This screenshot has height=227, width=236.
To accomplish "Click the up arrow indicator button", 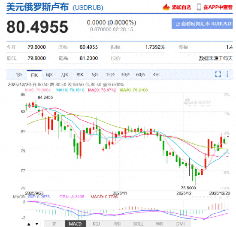I will (29, 224).
